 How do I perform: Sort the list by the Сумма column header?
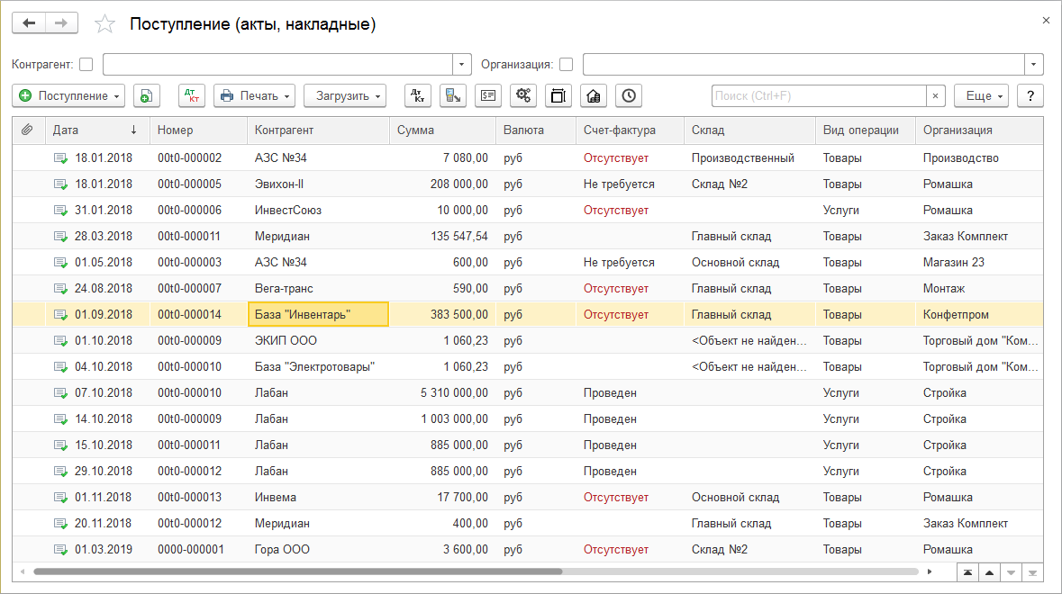[441, 130]
